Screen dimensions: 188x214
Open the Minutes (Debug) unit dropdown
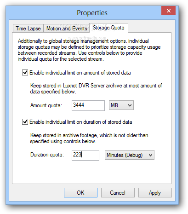[x=130, y=155]
